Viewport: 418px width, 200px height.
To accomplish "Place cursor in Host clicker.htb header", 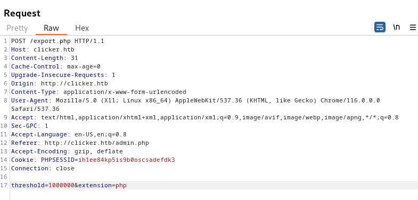I will pyautogui.click(x=43, y=50).
